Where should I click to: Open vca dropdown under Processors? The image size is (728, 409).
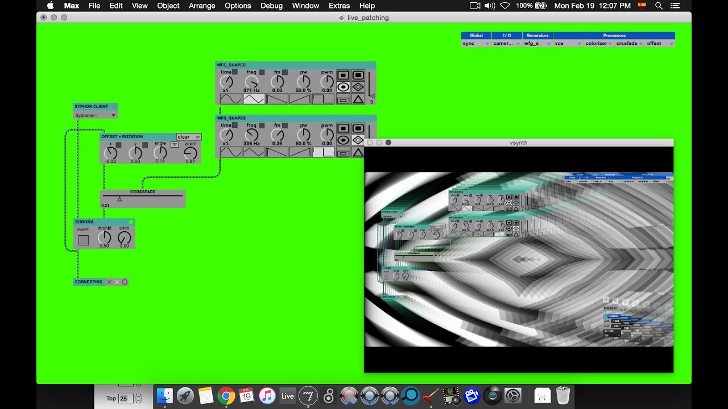click(x=568, y=43)
